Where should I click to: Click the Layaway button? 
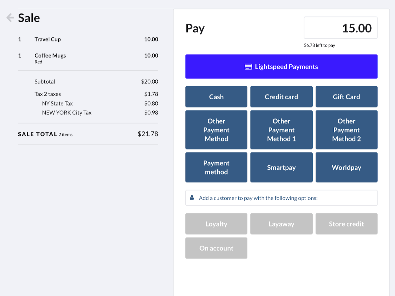click(281, 224)
